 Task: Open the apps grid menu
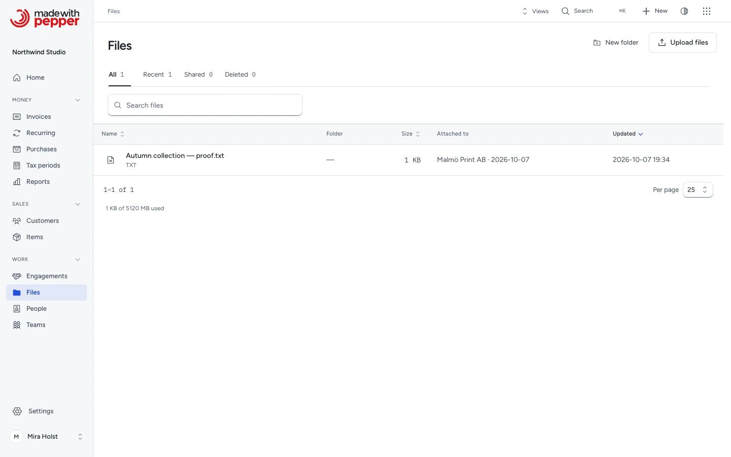pos(707,11)
